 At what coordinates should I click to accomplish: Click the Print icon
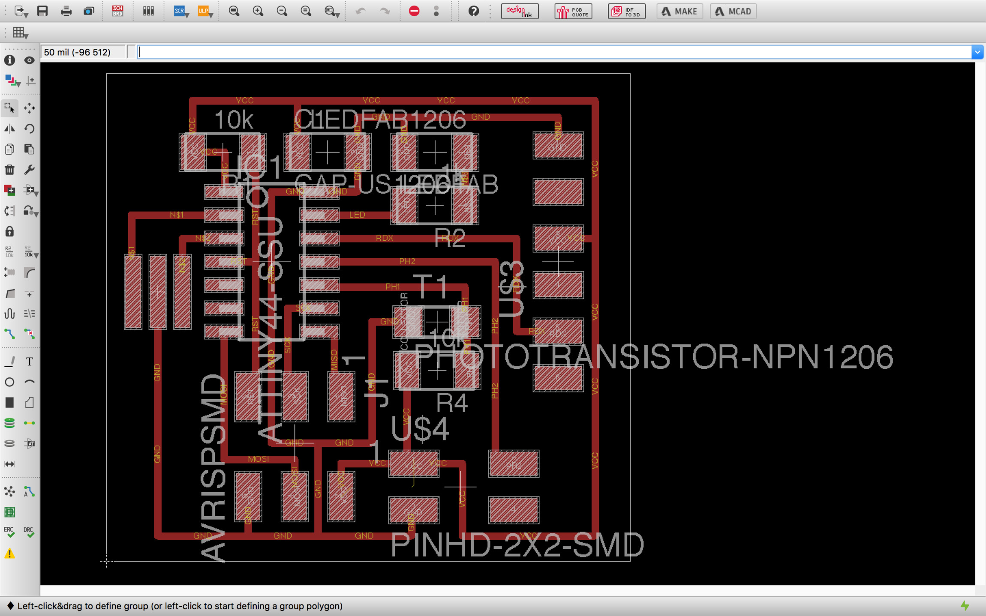[x=66, y=11]
